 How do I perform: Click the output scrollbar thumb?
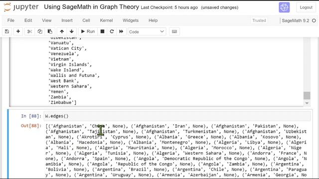tap(307, 95)
